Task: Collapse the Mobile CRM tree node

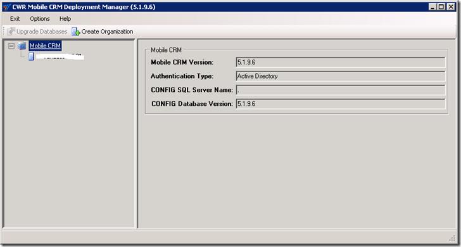Action: pyautogui.click(x=11, y=46)
